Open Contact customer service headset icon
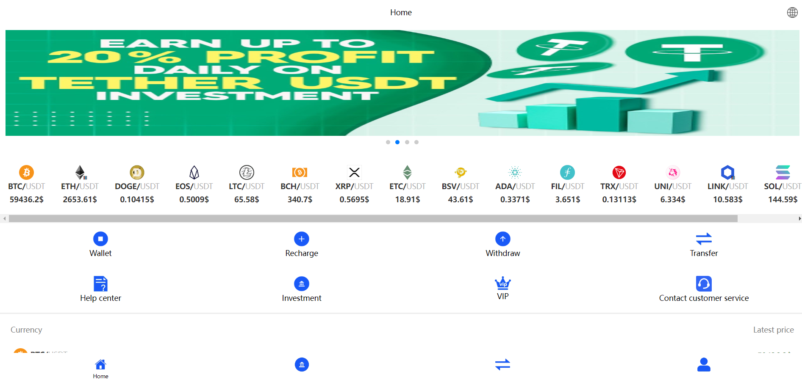 (704, 283)
